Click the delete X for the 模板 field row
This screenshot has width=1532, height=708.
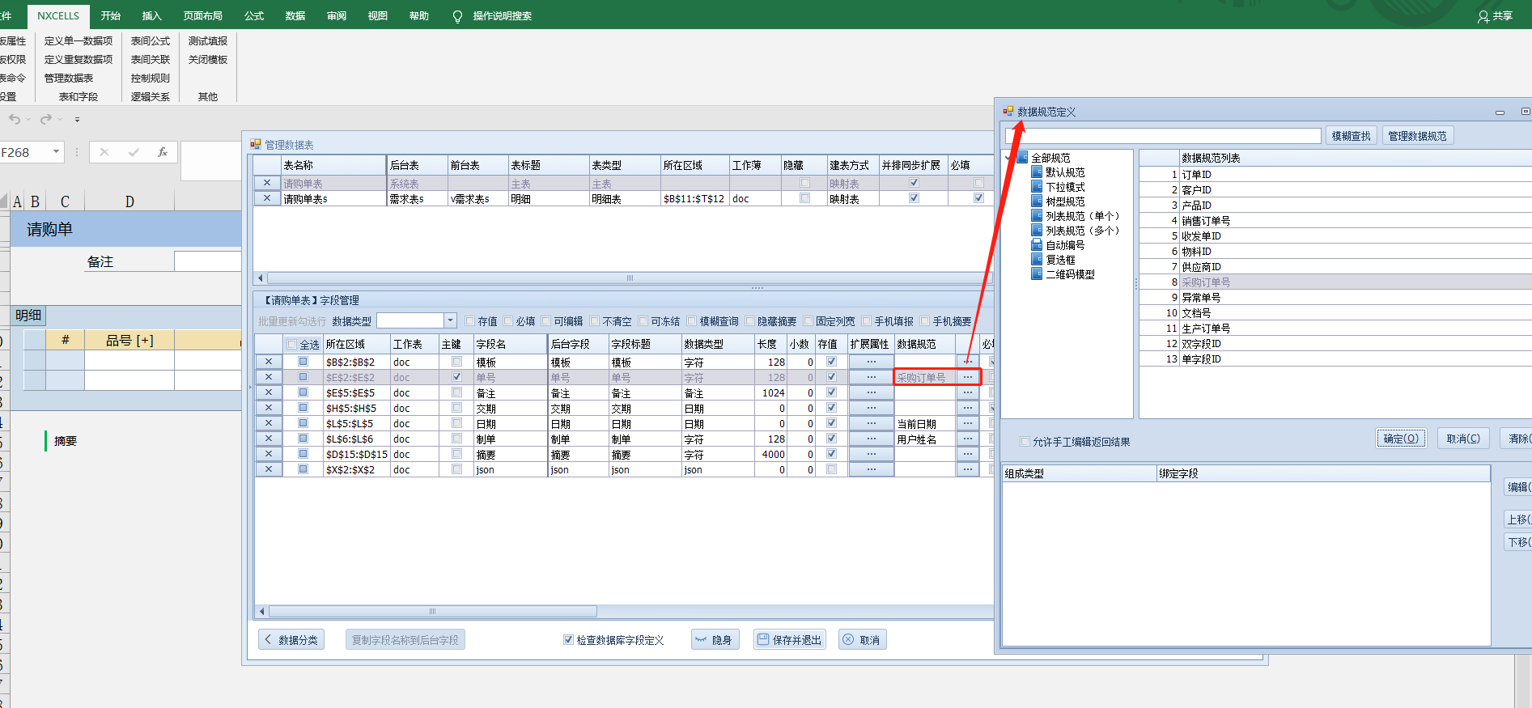tap(269, 362)
